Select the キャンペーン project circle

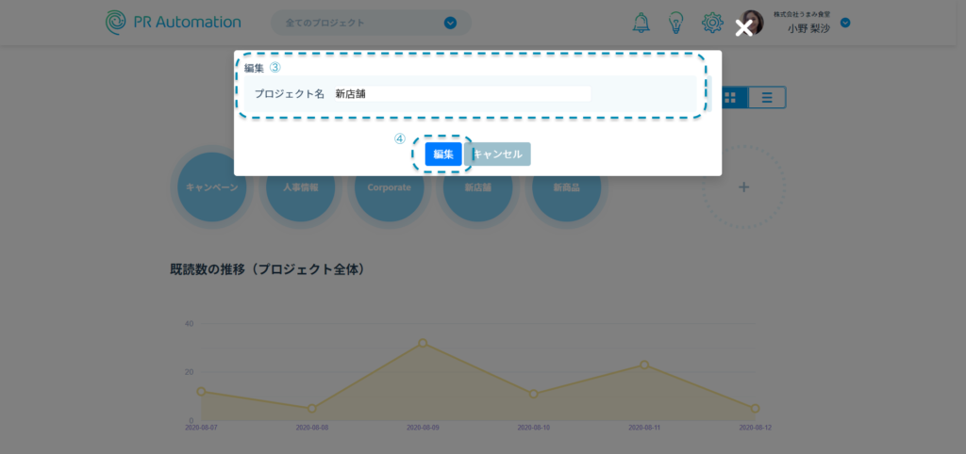[211, 187]
